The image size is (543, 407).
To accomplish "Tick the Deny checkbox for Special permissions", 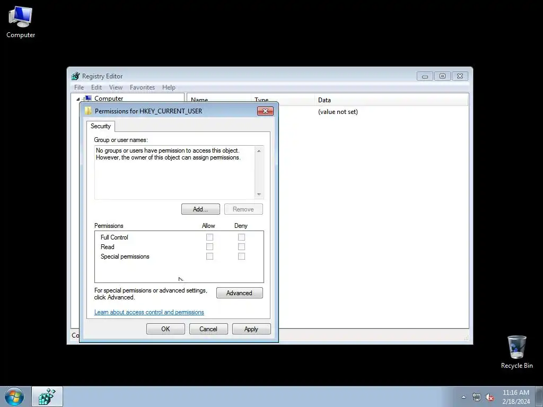I will pos(241,256).
